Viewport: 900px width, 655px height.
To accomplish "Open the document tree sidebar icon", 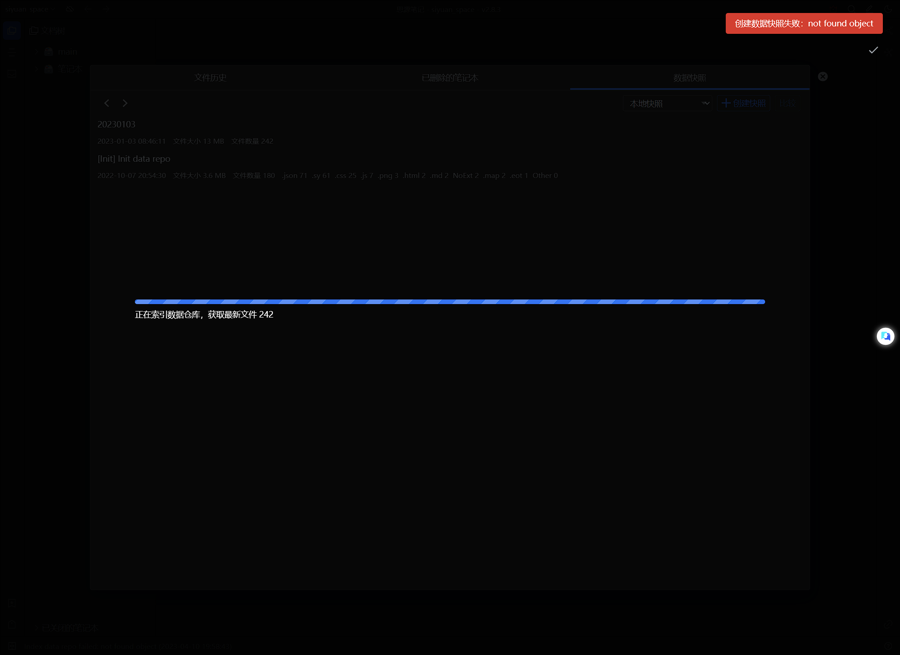I will point(12,31).
